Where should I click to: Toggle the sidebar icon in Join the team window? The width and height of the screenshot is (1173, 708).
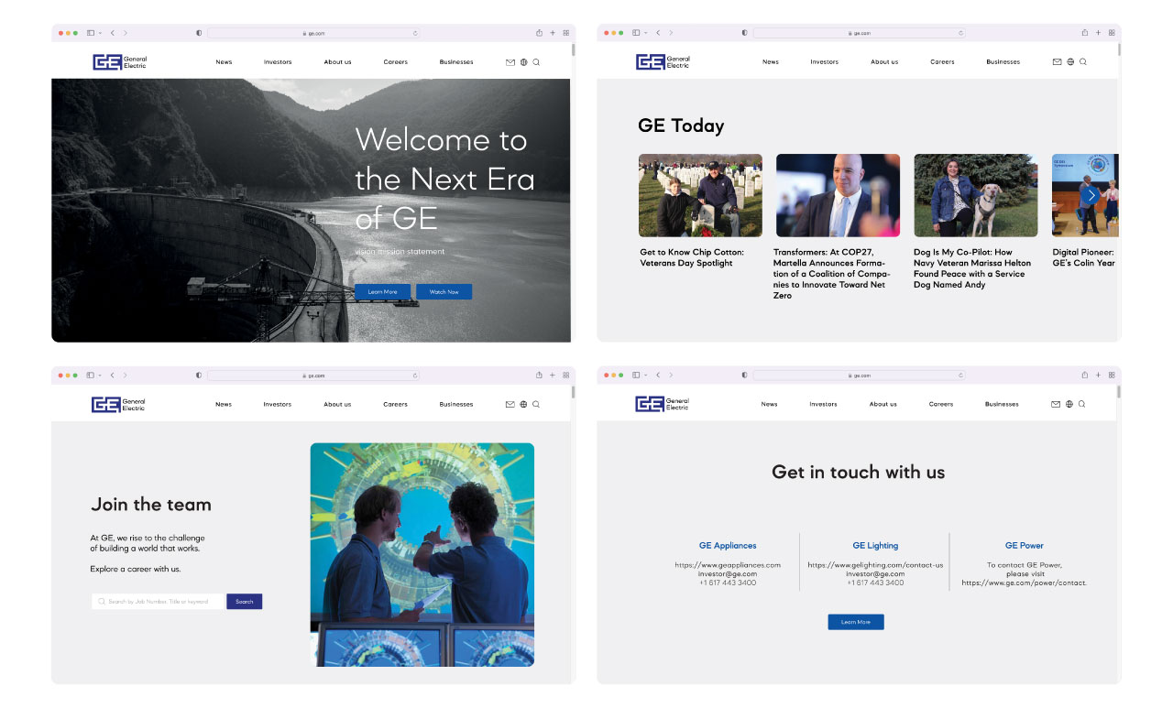pyautogui.click(x=91, y=375)
